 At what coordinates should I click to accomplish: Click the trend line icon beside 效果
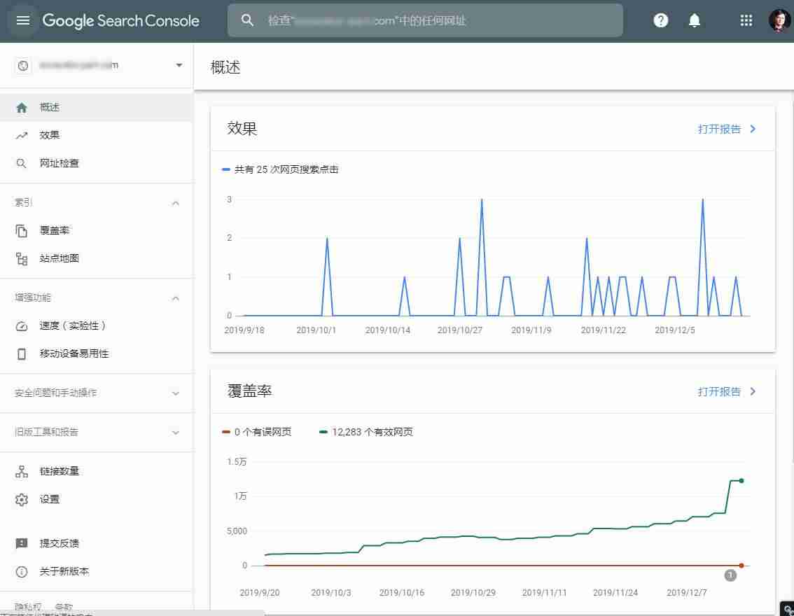[x=21, y=135]
